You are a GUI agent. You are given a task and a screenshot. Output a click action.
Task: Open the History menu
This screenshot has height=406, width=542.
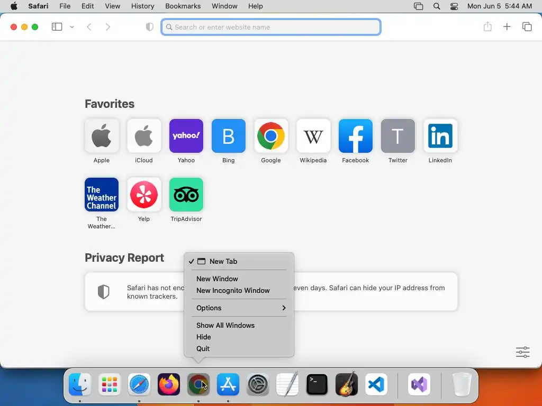(142, 6)
